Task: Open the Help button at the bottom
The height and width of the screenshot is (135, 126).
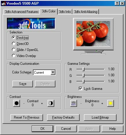Action: click(x=112, y=129)
